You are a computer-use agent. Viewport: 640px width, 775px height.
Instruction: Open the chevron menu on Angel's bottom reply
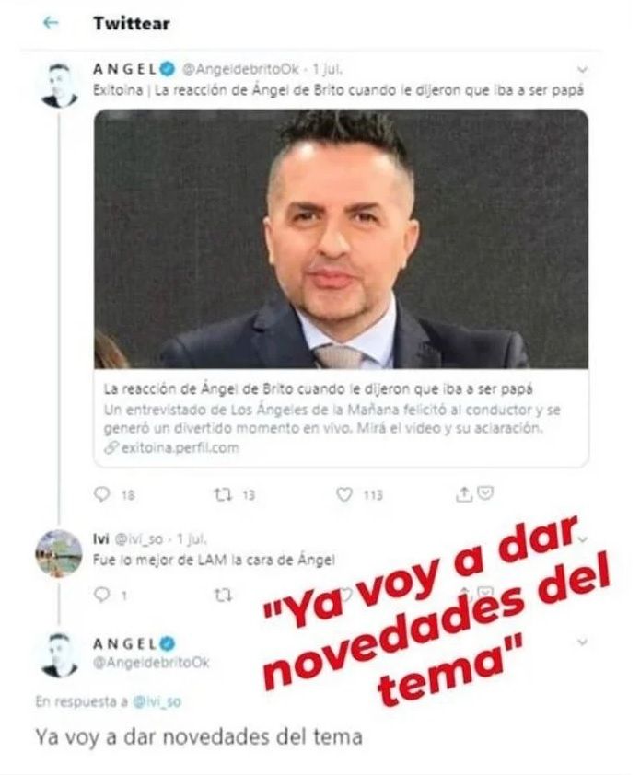[x=582, y=642]
